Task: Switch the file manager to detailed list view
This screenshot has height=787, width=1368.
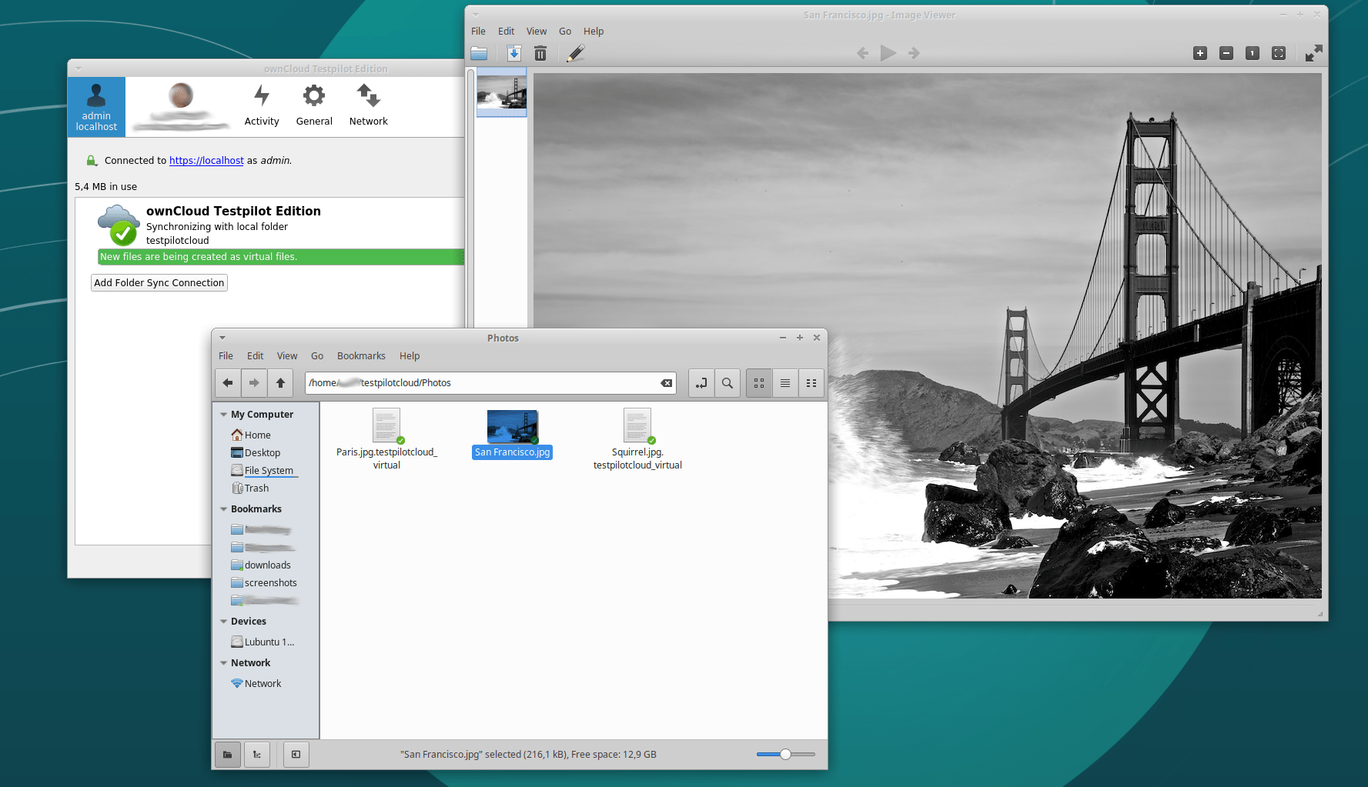Action: 784,382
